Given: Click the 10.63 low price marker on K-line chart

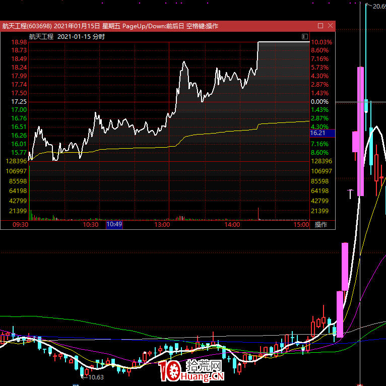Looking at the screenshot, I should [x=96, y=377].
